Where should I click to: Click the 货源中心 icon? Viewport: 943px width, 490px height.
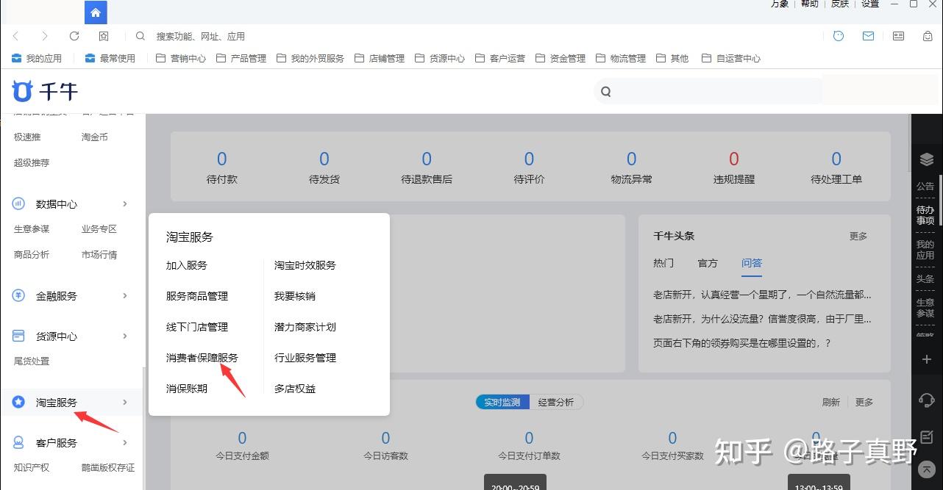point(19,336)
